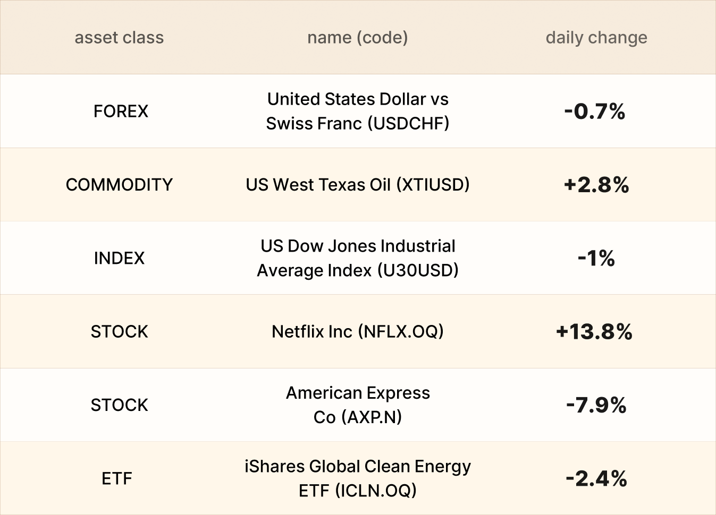Click the 'name (code)' column header
Viewport: 716px width, 515px height.
point(357,38)
